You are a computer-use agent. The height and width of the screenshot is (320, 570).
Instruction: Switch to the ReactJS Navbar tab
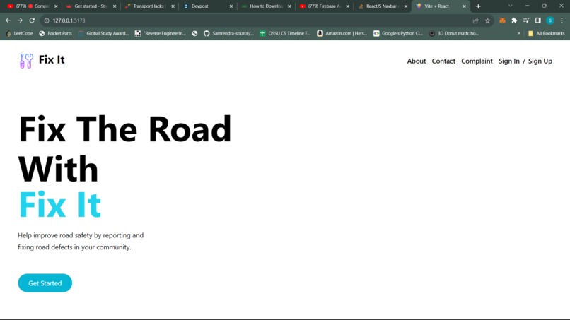(383, 6)
